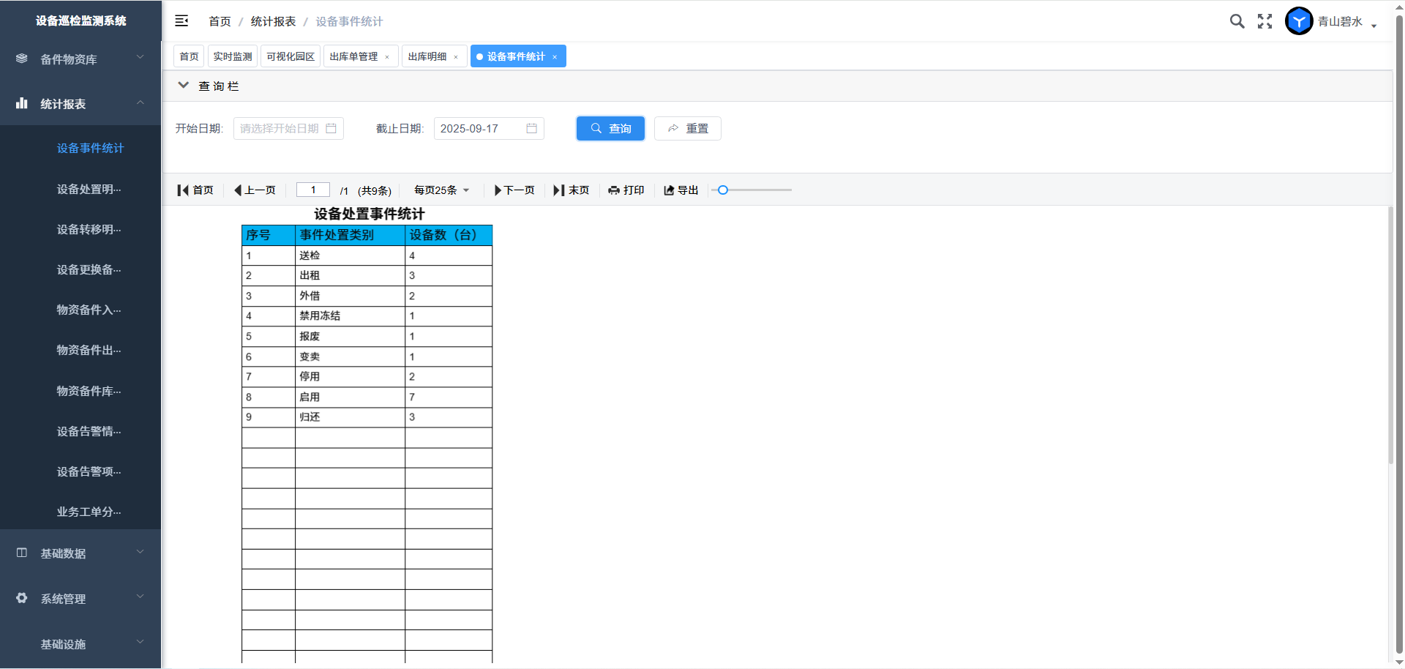Go to the next page

(514, 190)
